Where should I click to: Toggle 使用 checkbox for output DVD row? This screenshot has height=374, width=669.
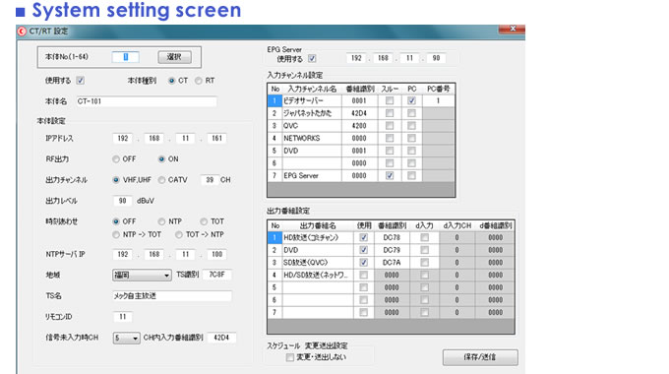(x=363, y=250)
